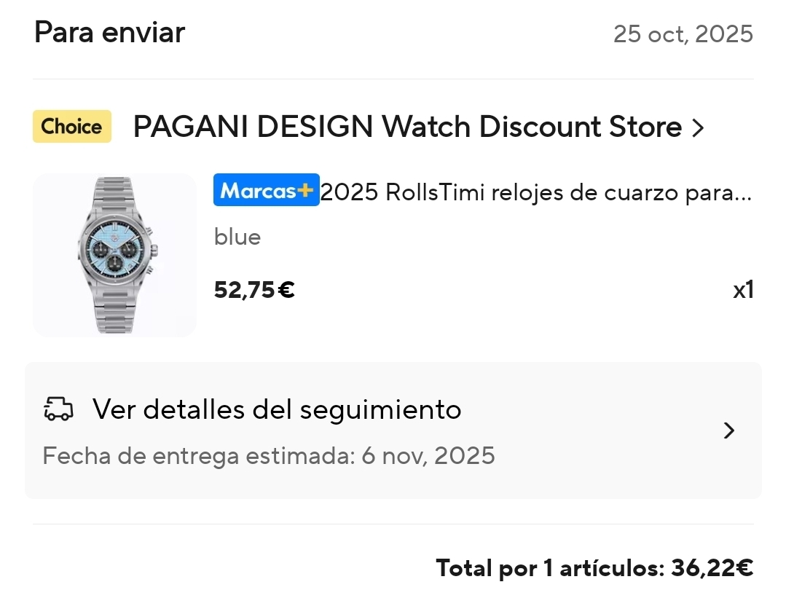Select the Para enviar order status heading
The image size is (786, 598).
(110, 33)
